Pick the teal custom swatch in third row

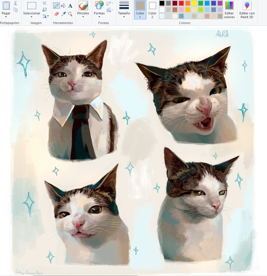click(x=181, y=16)
